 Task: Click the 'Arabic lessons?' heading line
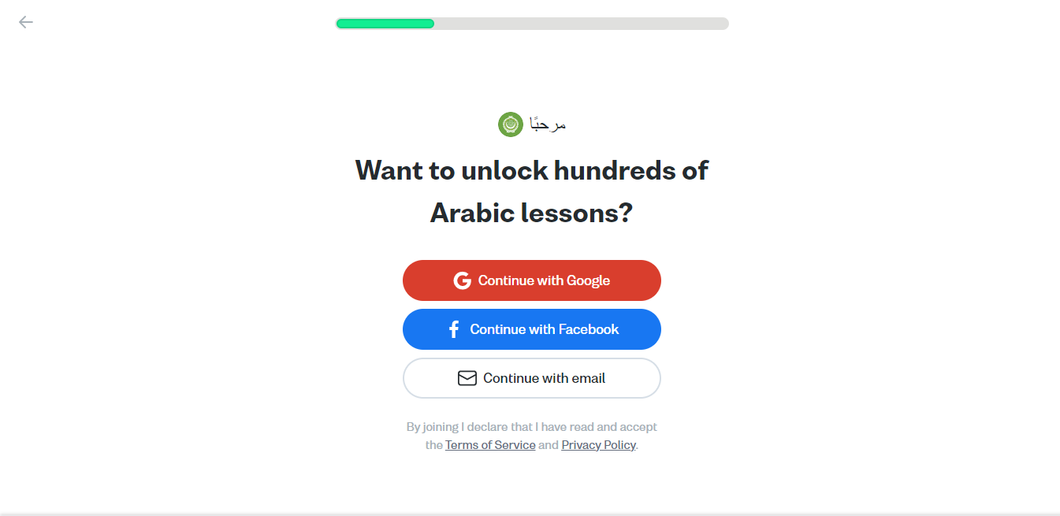click(531, 213)
